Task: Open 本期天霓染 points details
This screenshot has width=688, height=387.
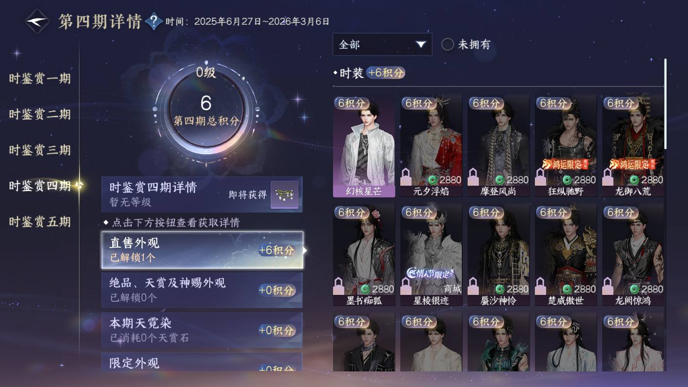Action: pos(202,330)
